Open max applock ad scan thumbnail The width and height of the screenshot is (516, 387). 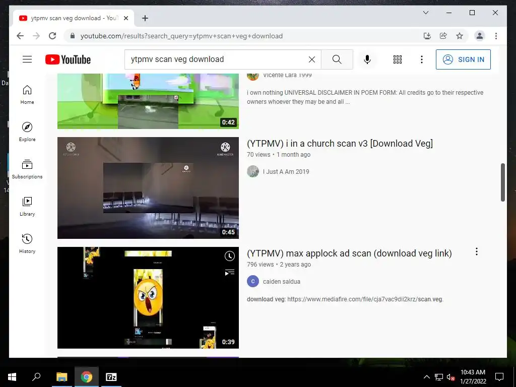(x=148, y=297)
